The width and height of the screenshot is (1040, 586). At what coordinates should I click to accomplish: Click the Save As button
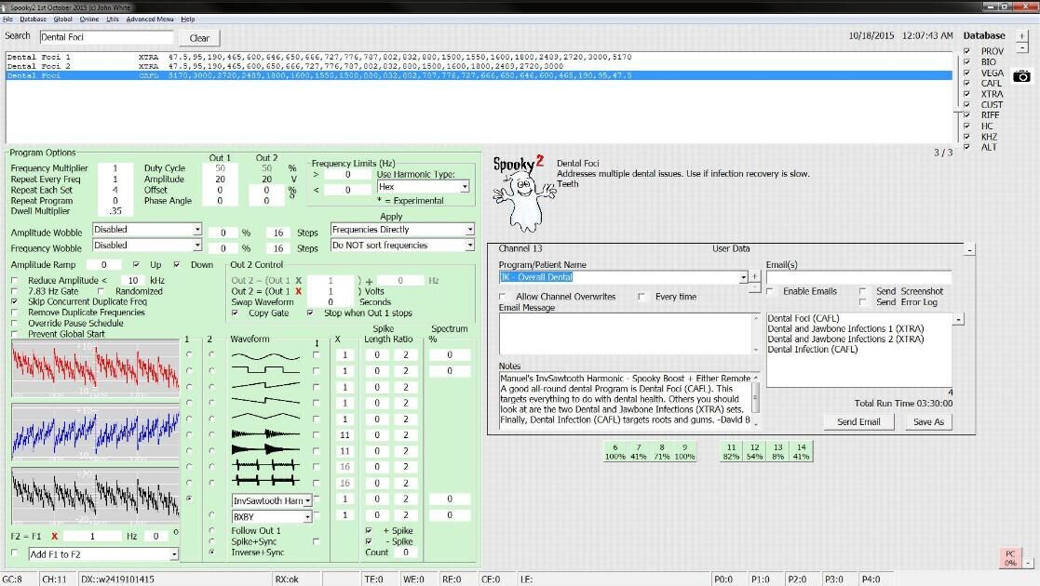click(x=927, y=421)
